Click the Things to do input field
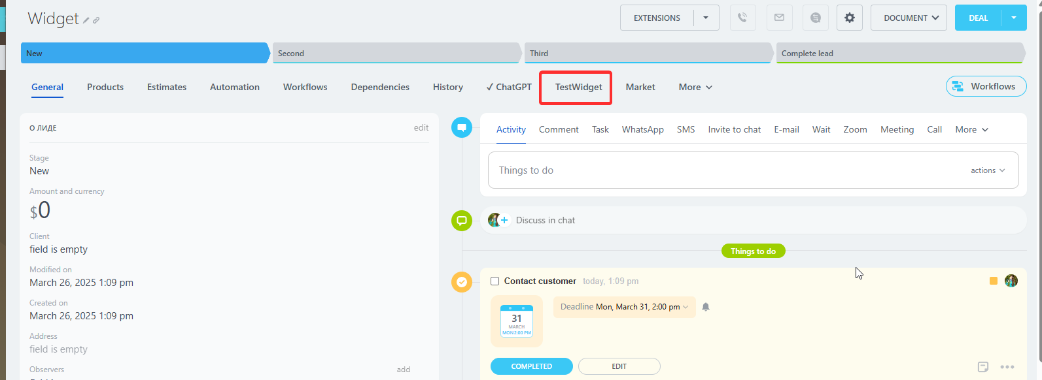Viewport: 1042px width, 380px height. click(753, 170)
